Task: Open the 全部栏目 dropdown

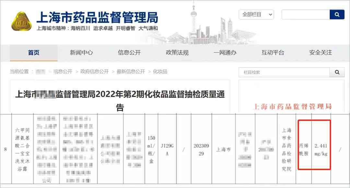Action: [256, 15]
